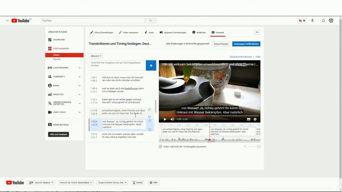The height and width of the screenshot is (192, 342).
Task: Open the Aktionen dropdown
Action: [x=96, y=56]
